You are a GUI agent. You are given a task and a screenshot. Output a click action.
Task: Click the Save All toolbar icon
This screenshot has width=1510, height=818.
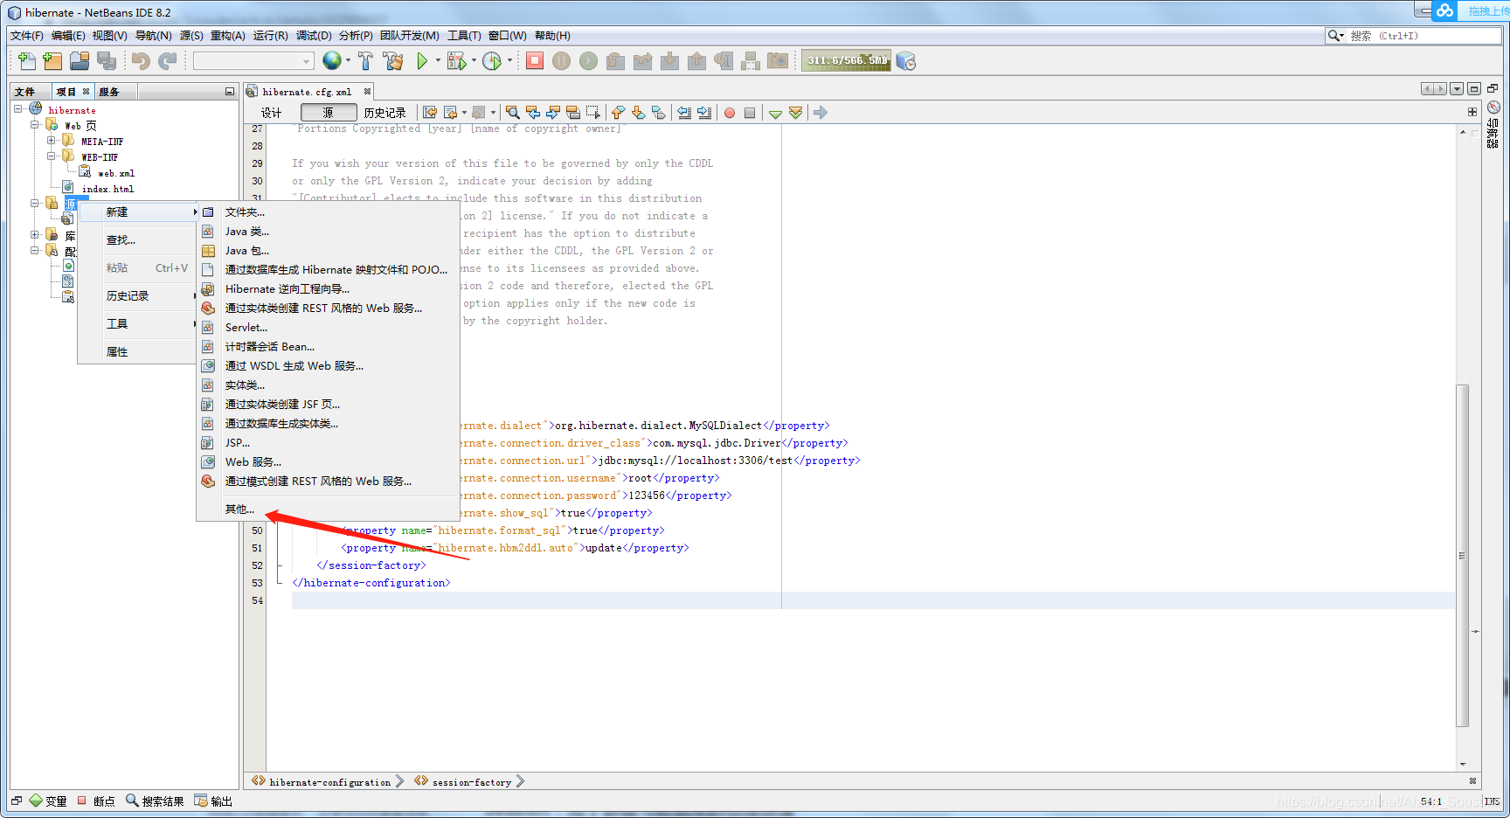point(107,60)
